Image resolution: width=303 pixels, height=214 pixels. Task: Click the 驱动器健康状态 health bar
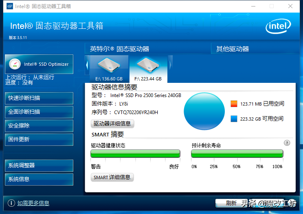(135, 154)
